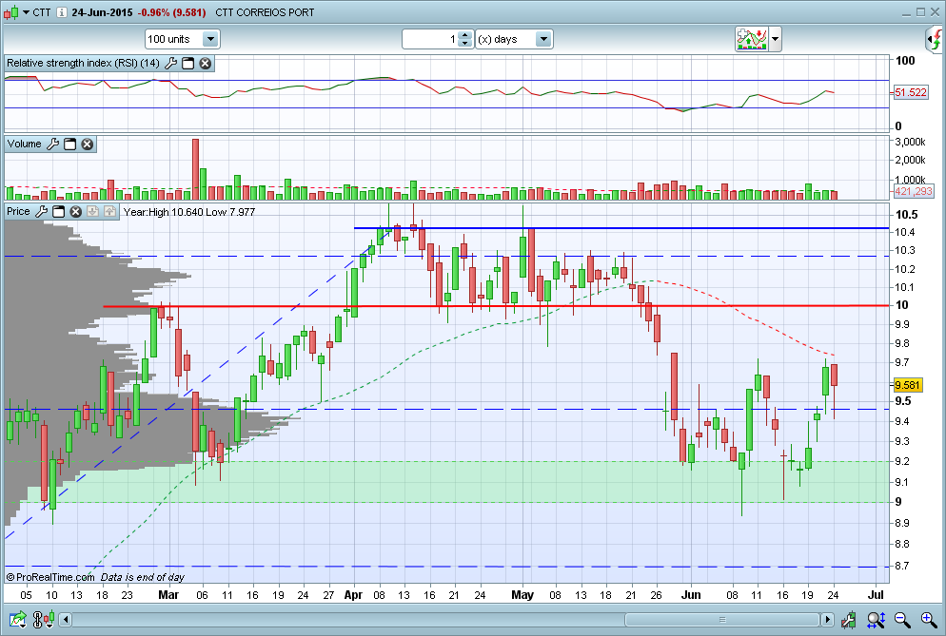Screen dimensions: 946x636
Task: Click the timeframe number input field
Action: (430, 39)
